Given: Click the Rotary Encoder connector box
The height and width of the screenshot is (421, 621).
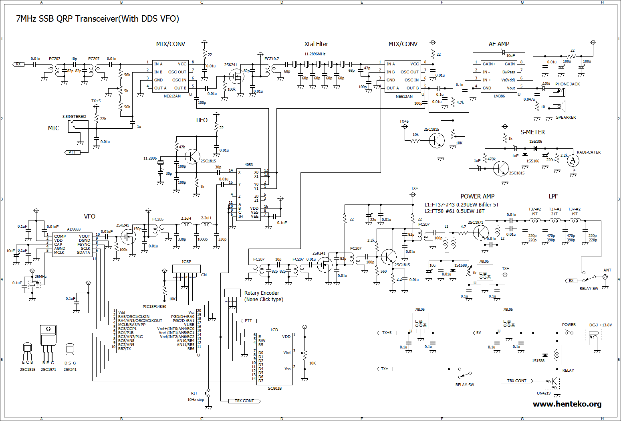Looking at the screenshot, I should coord(232,293).
